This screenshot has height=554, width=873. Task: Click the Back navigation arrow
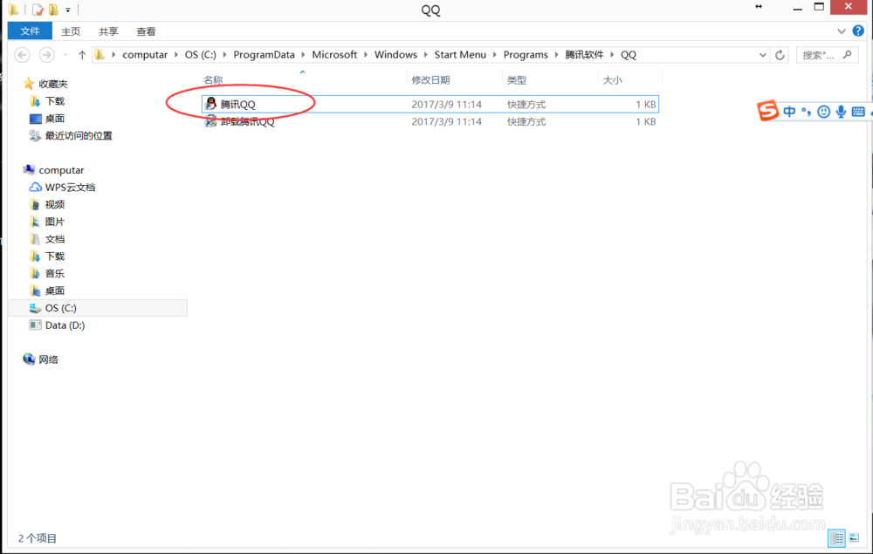[22, 54]
